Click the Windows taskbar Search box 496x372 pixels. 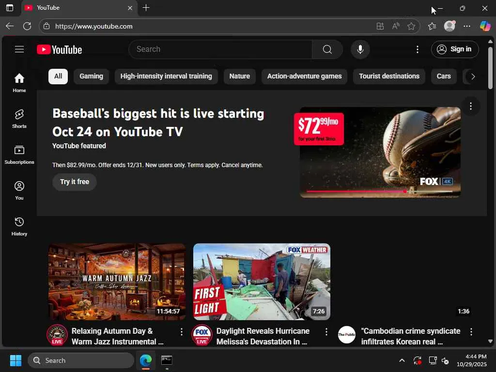tap(81, 360)
